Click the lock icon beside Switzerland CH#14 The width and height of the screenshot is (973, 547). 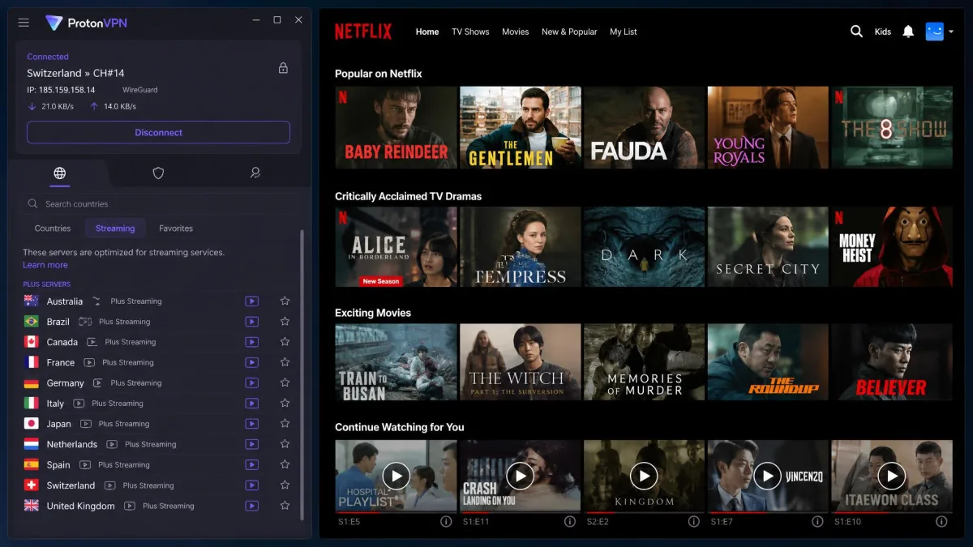click(x=283, y=68)
